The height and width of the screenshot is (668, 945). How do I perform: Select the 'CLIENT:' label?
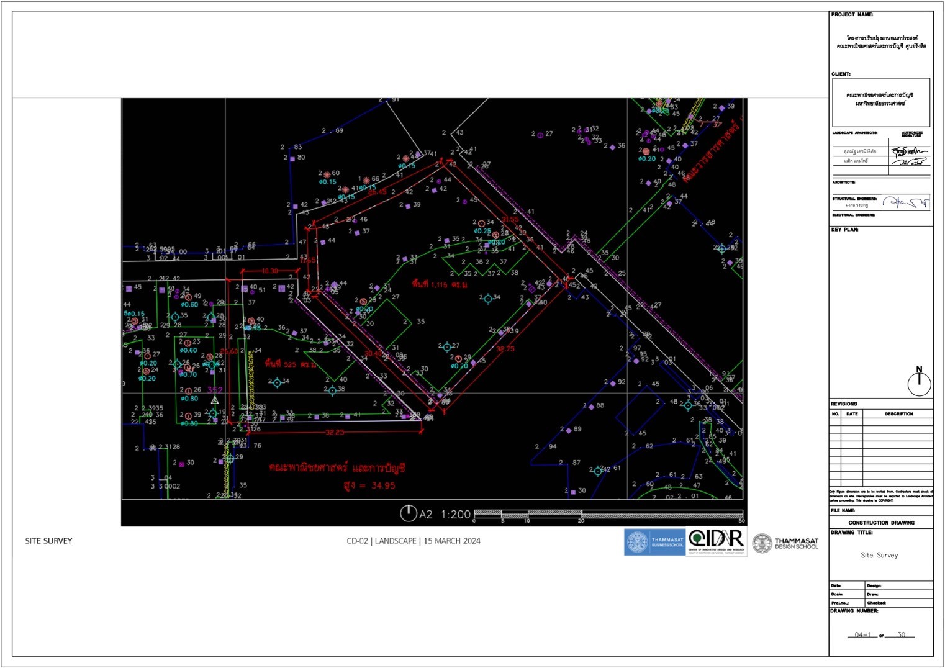[841, 74]
